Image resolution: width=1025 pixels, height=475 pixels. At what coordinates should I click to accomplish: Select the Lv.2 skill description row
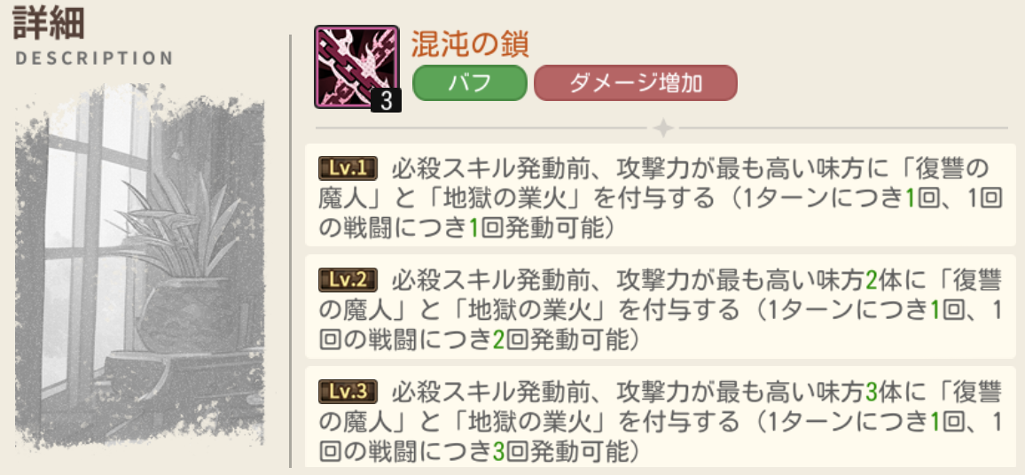660,308
